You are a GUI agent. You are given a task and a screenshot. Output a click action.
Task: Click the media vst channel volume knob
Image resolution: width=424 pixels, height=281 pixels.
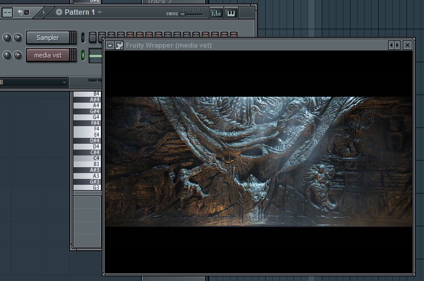tap(18, 55)
